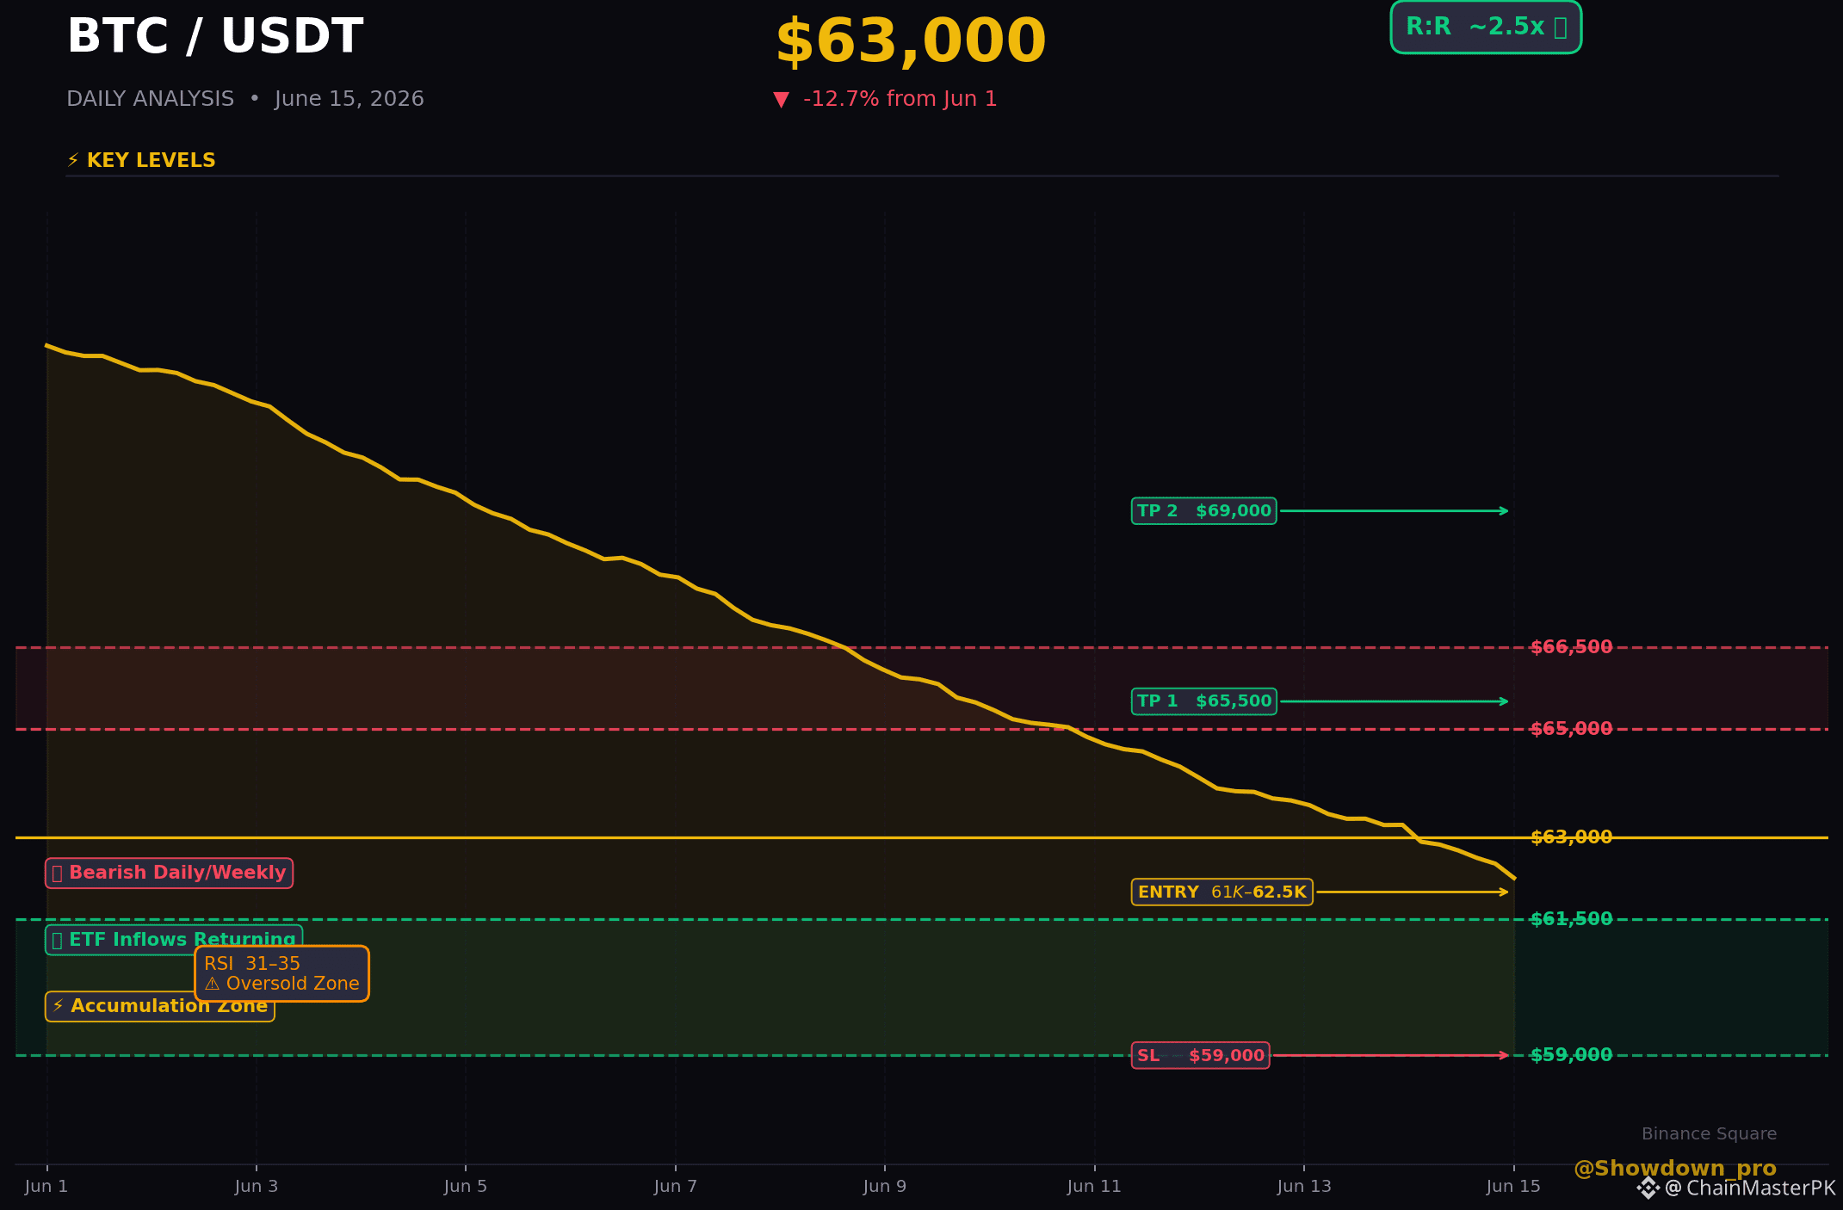Click the SL $59,000 stop-loss label
The image size is (1843, 1210).
click(x=1200, y=1056)
